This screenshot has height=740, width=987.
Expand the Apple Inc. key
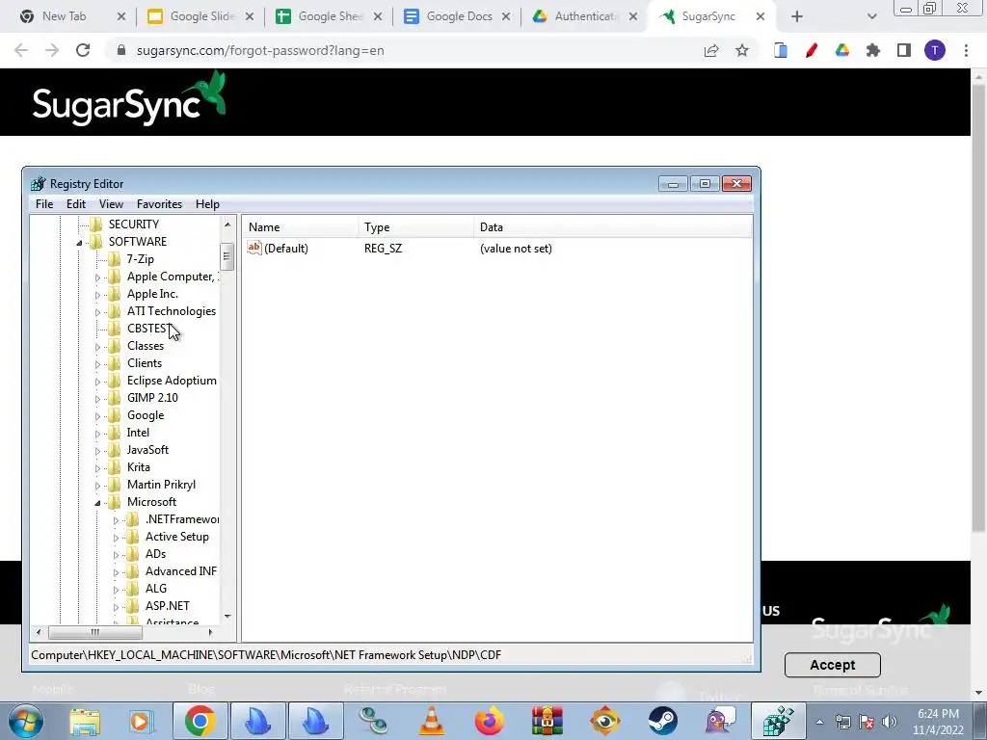pos(97,295)
